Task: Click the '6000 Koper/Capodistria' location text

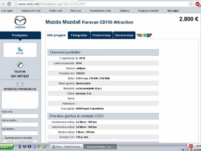Action: click(x=90, y=109)
